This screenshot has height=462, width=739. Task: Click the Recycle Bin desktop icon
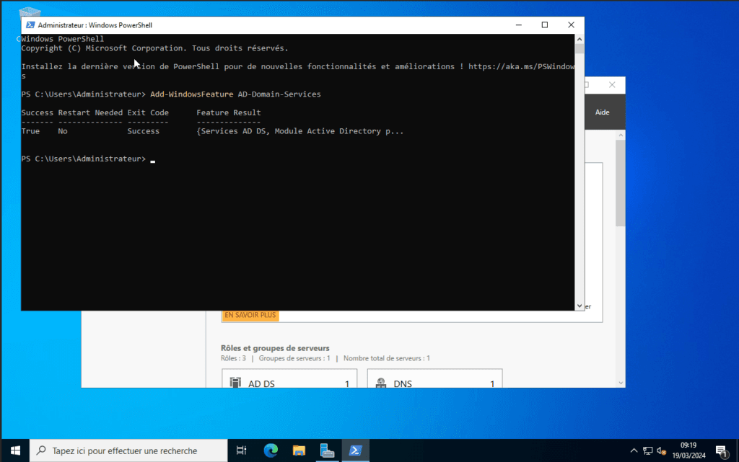pos(29,13)
